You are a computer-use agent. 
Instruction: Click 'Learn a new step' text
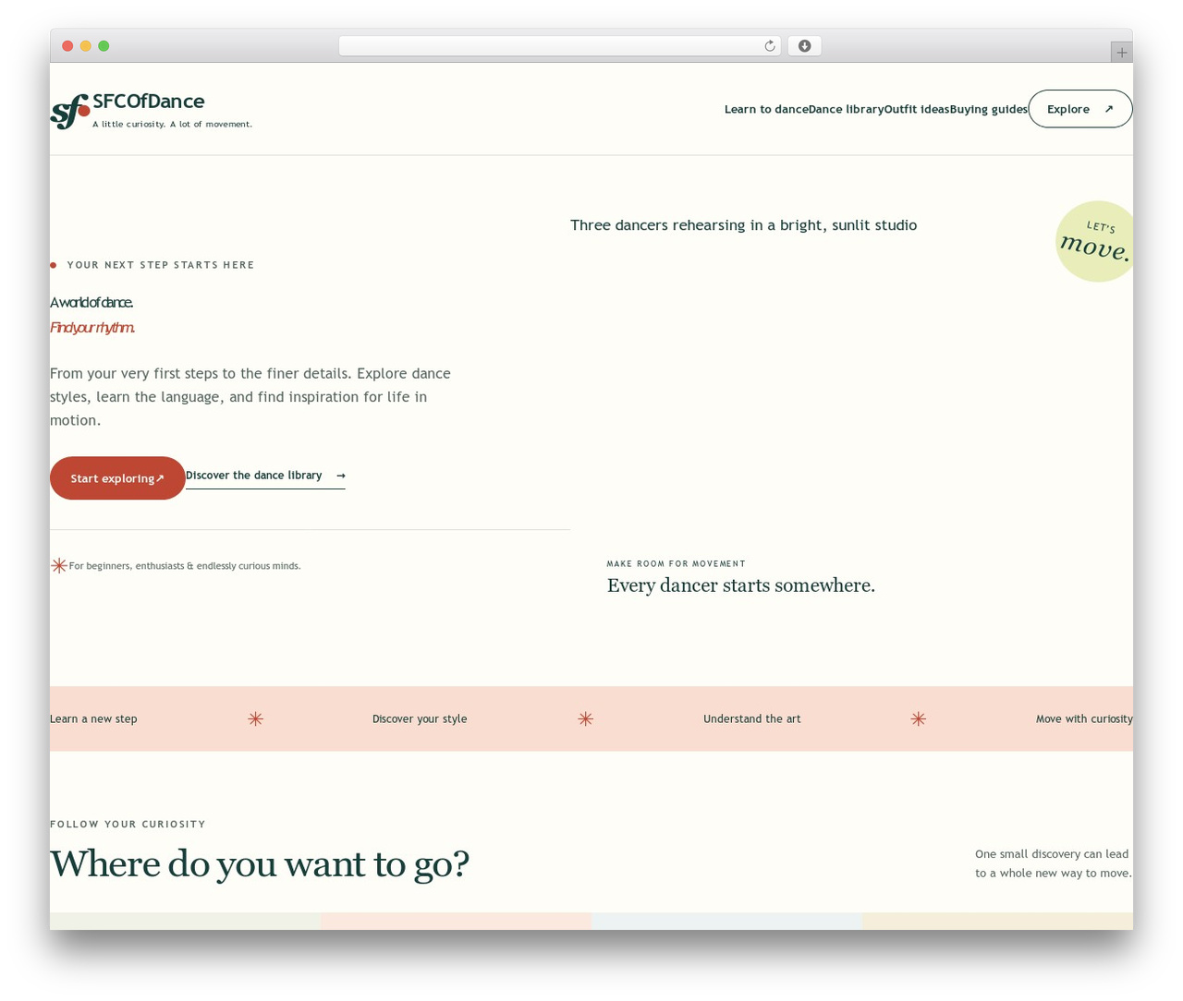point(93,718)
